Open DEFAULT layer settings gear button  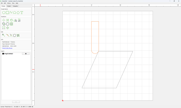click(x=26, y=54)
